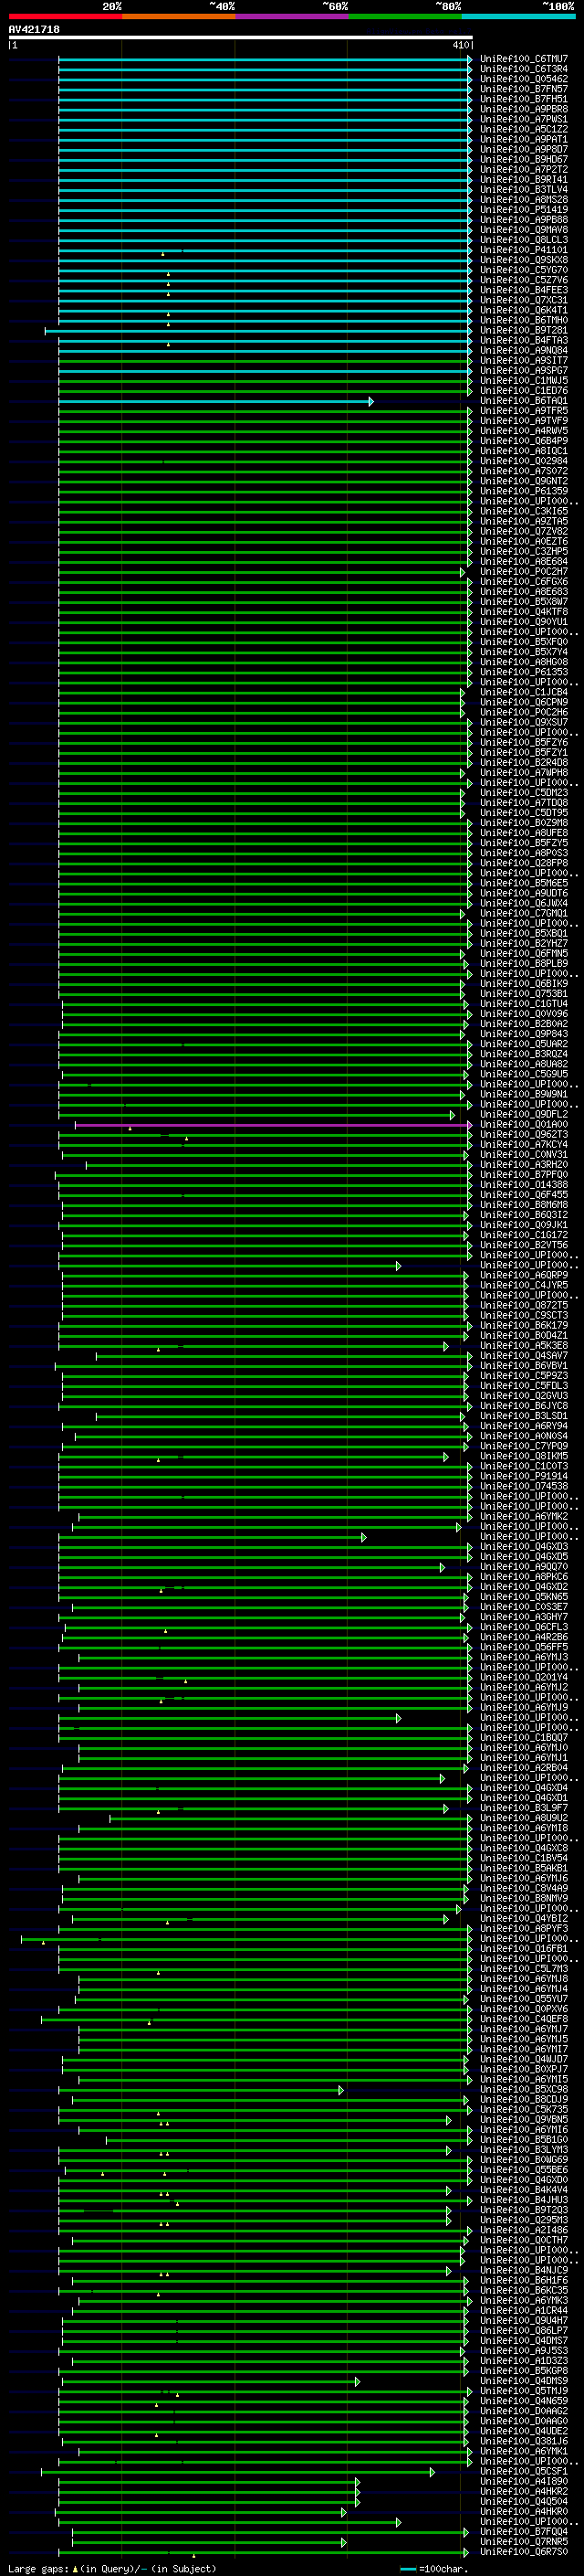Viewport: 584px width, 2576px height.
Task: Click the UniRef100_B9HD67 entry
Action: 524,160
